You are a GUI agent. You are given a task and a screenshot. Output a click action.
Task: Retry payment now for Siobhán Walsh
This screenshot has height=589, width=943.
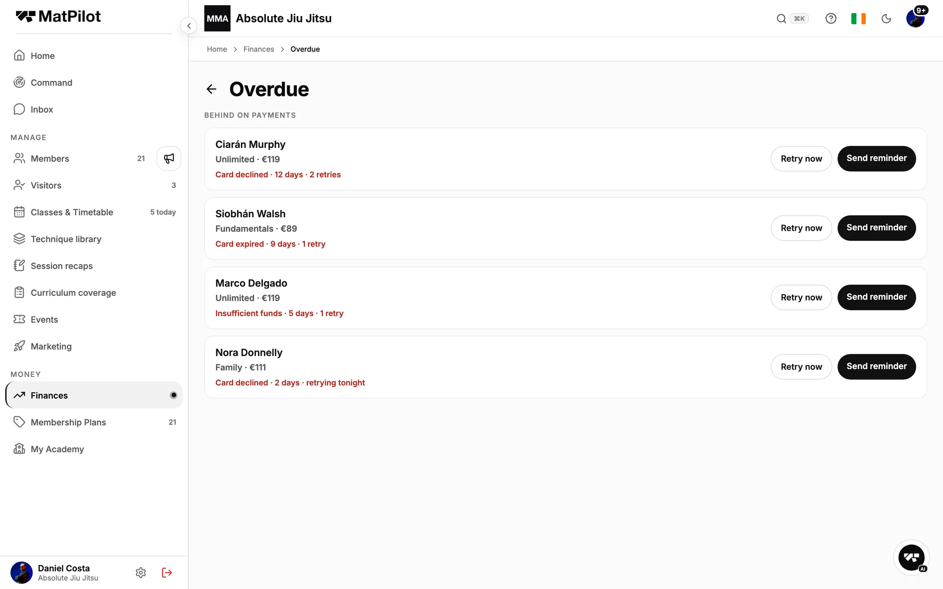click(x=801, y=228)
